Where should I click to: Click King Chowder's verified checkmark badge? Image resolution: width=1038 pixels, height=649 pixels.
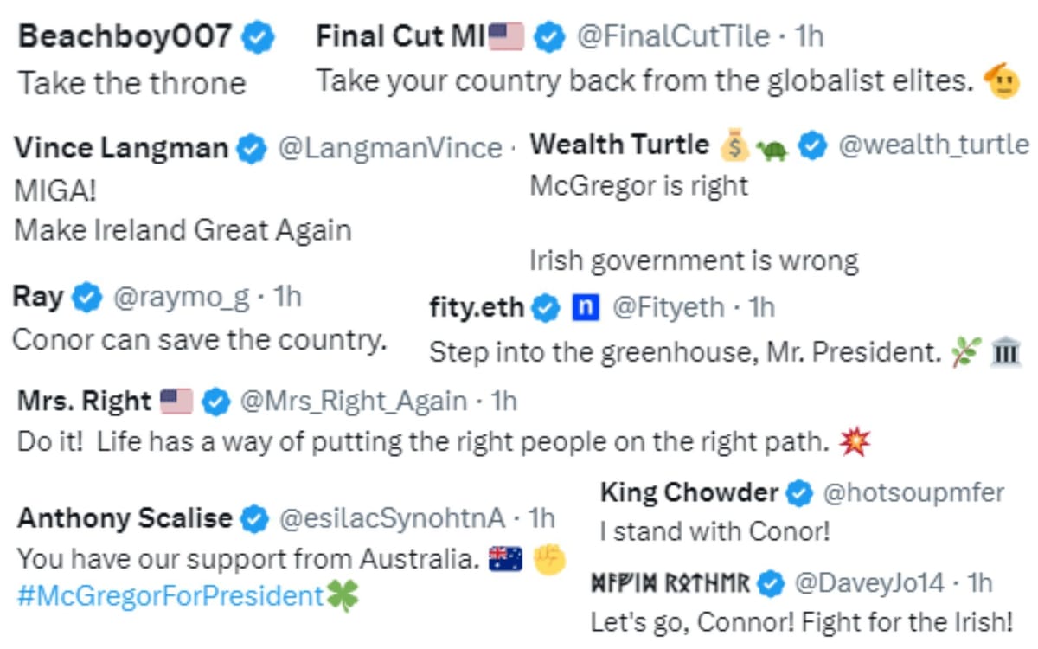(798, 493)
